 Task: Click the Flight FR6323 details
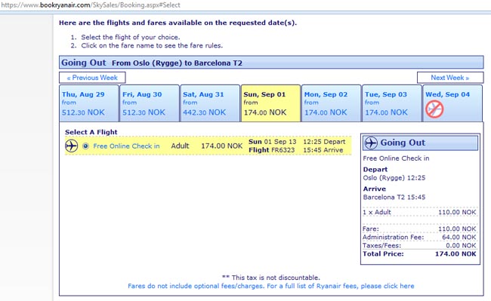271,150
